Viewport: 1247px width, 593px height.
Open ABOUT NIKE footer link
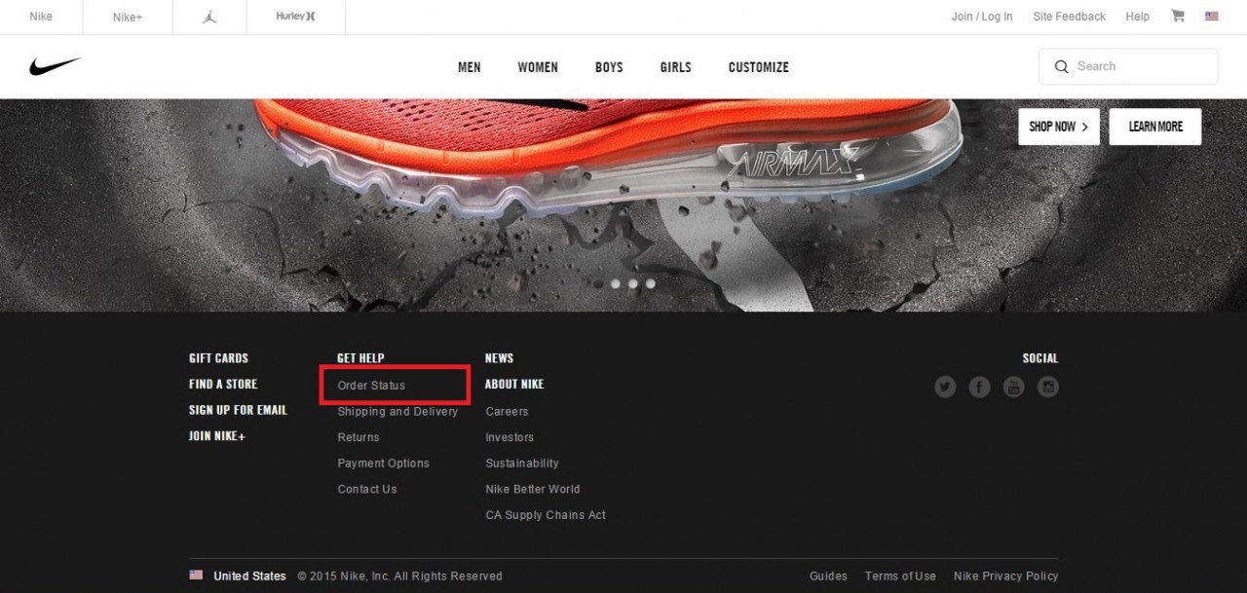coord(514,384)
